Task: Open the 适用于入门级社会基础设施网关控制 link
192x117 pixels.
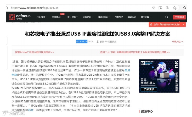Action: (x=135, y=52)
